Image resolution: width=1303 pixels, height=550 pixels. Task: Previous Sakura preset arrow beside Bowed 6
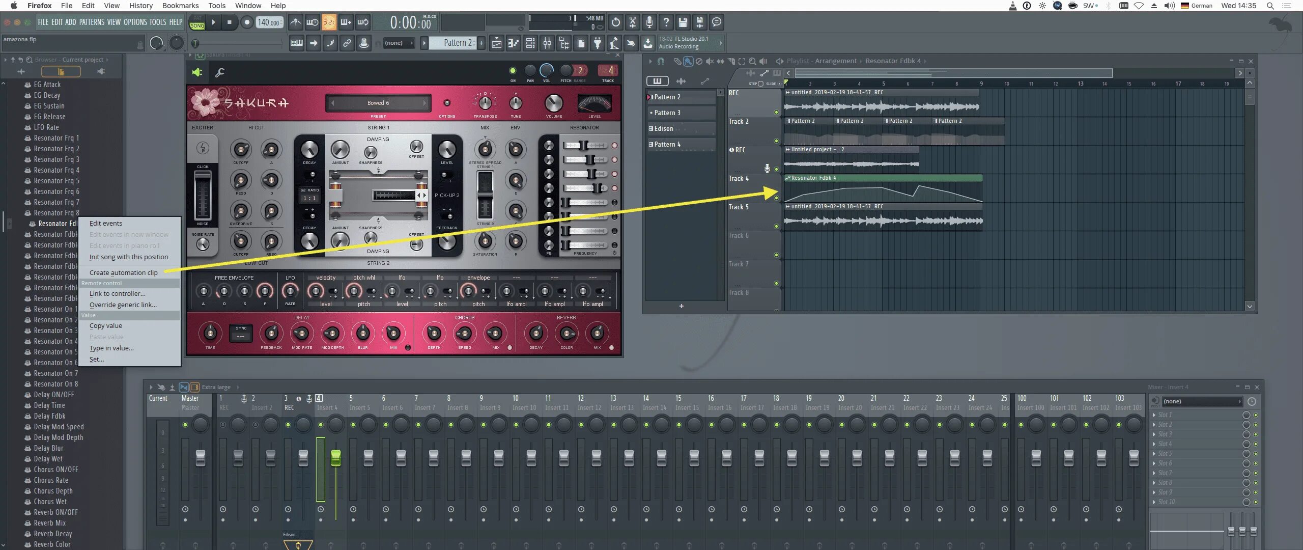click(x=332, y=103)
